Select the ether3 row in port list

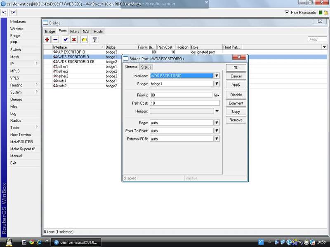63,76
